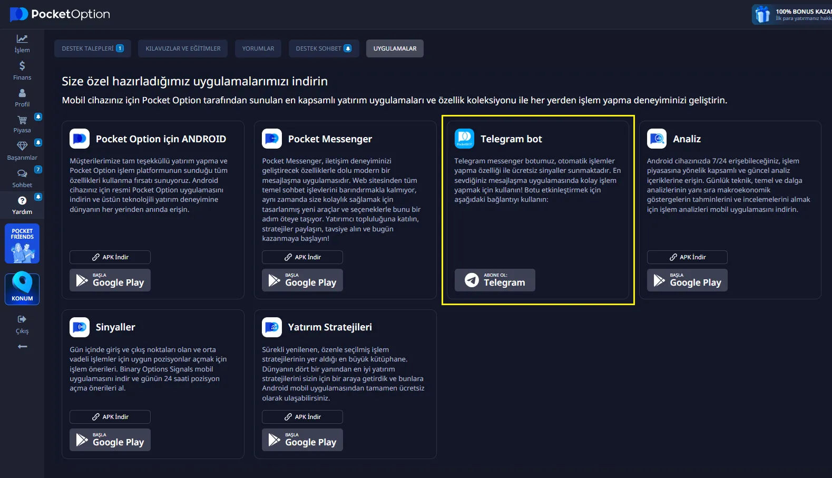Click bell badge above Yardım

point(38,197)
